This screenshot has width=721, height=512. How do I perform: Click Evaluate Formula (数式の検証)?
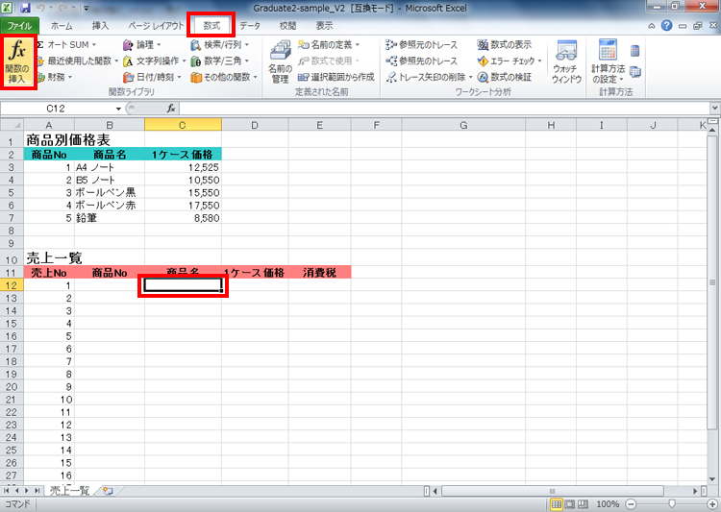click(x=505, y=77)
